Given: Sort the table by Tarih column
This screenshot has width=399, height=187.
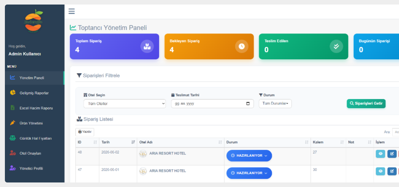Looking at the screenshot, I should click(118, 142).
